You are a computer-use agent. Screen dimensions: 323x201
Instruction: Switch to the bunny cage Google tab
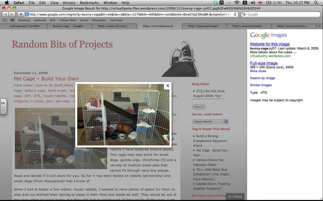click(x=69, y=26)
